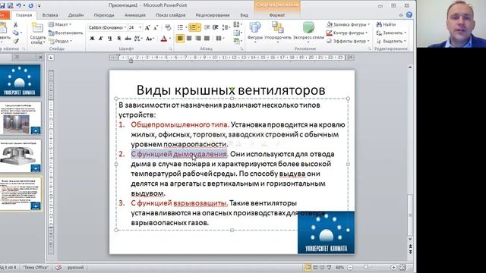Select third slide thumbnail showing roof fan
The width and height of the screenshot is (486, 273).
tap(21, 155)
